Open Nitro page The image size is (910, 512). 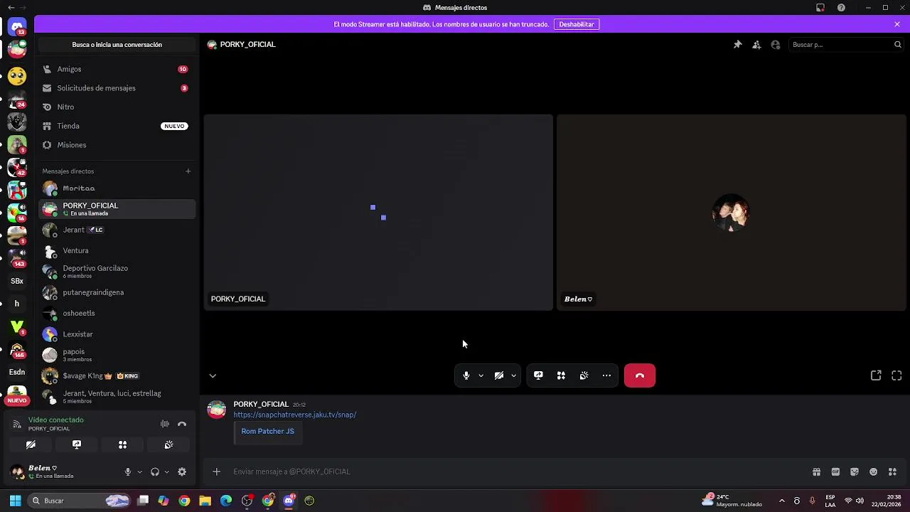pos(117,107)
